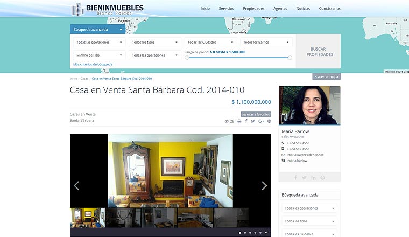Select first yellow living room thumbnail
This screenshot has height=237, width=409.
coord(87,218)
